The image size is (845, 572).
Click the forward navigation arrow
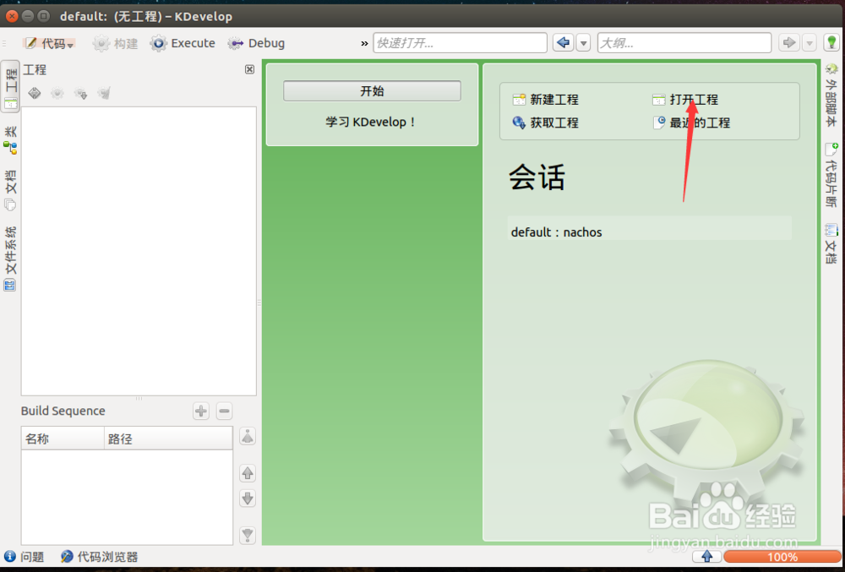pyautogui.click(x=789, y=42)
